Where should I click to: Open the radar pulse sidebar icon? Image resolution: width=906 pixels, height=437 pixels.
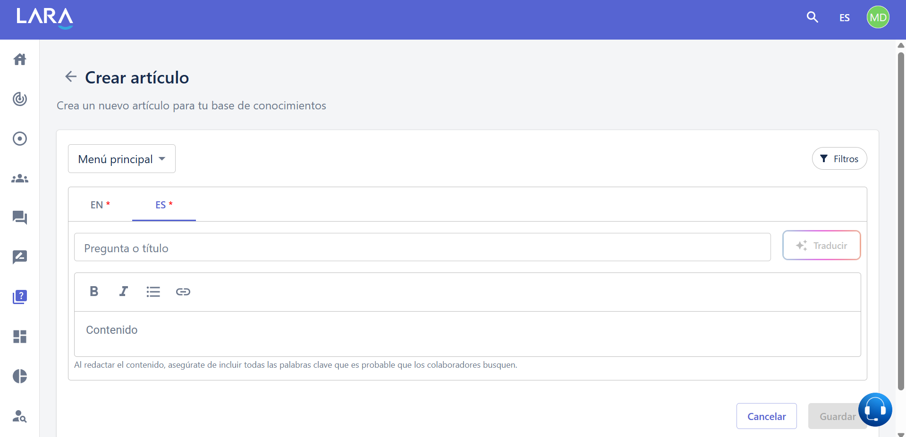[20, 99]
